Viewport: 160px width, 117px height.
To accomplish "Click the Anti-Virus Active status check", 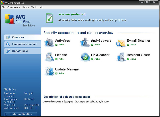I will coord(56,45).
